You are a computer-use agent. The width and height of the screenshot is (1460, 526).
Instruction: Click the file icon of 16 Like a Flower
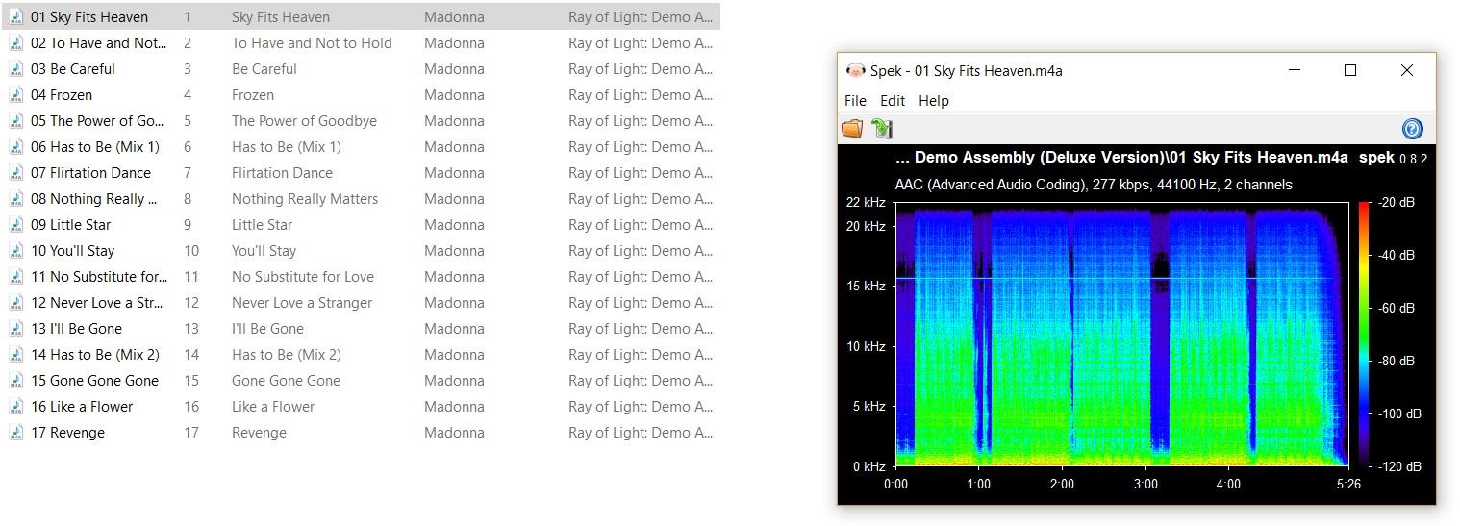point(16,407)
